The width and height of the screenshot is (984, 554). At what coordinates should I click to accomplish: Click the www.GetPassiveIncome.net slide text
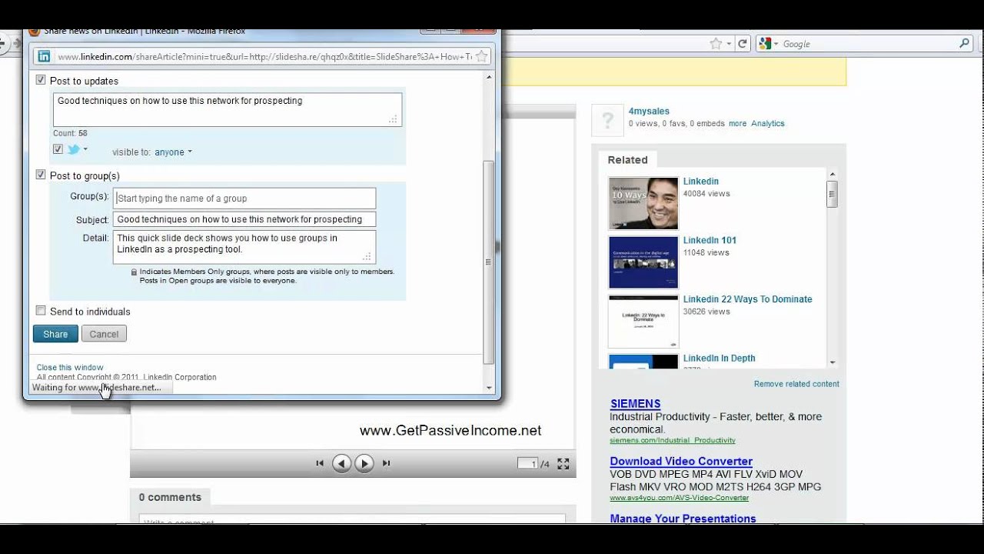tap(450, 431)
